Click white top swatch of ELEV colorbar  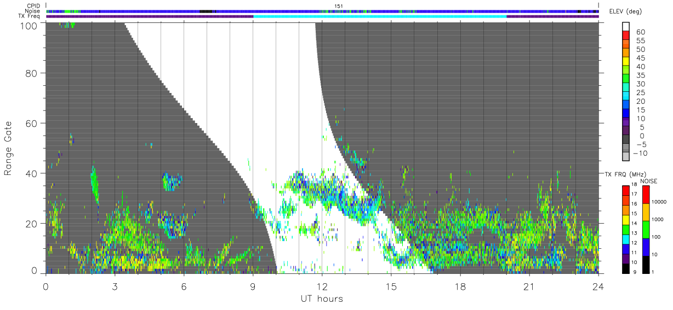[x=626, y=26]
